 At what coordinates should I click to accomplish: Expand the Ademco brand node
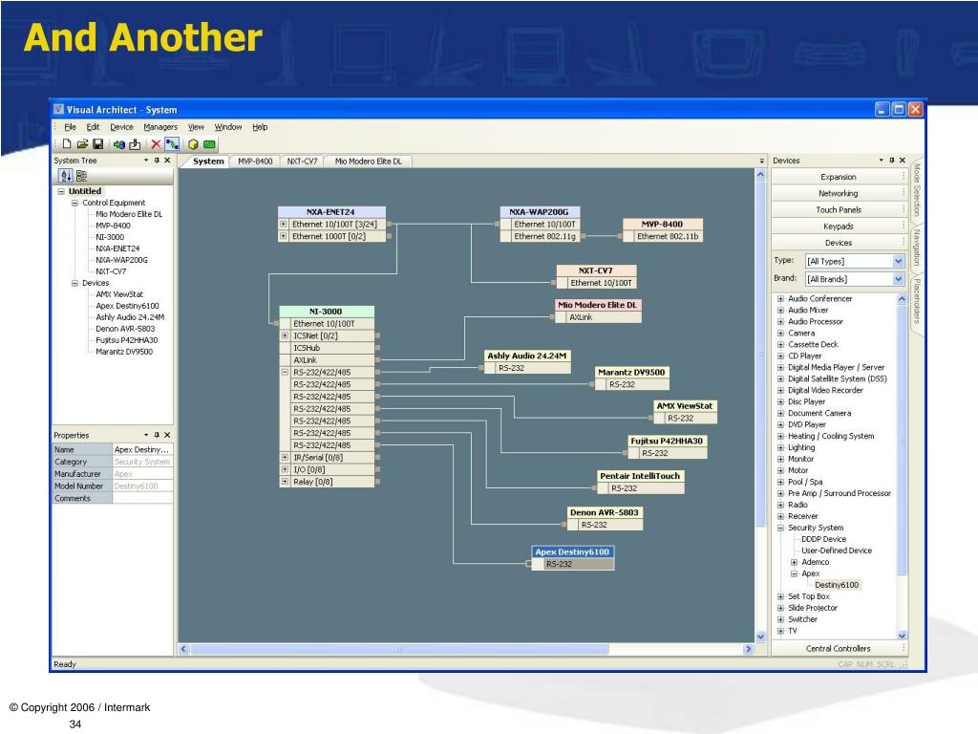pos(794,562)
